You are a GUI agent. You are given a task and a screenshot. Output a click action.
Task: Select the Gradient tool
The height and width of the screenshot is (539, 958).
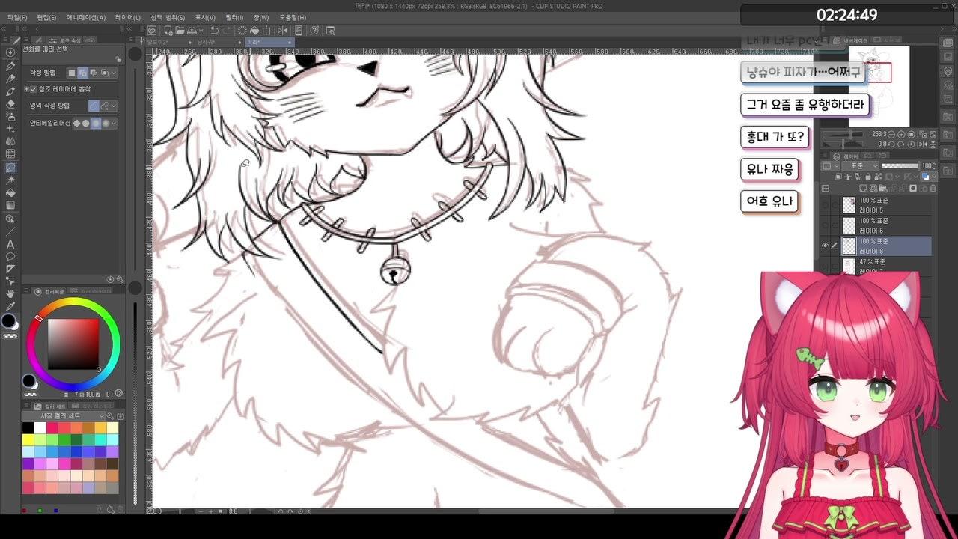point(10,205)
